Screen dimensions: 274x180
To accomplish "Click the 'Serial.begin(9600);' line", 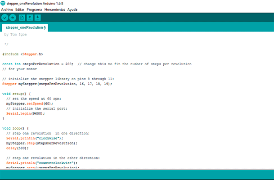I will pyautogui.click(x=26, y=113).
